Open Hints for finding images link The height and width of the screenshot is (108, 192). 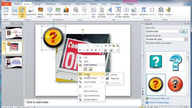click(159, 103)
